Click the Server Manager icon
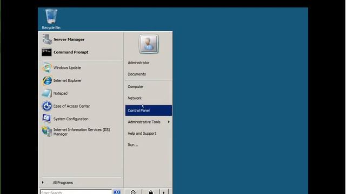 47,39
